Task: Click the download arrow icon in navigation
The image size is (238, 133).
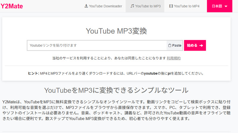Action: (x=86, y=6)
